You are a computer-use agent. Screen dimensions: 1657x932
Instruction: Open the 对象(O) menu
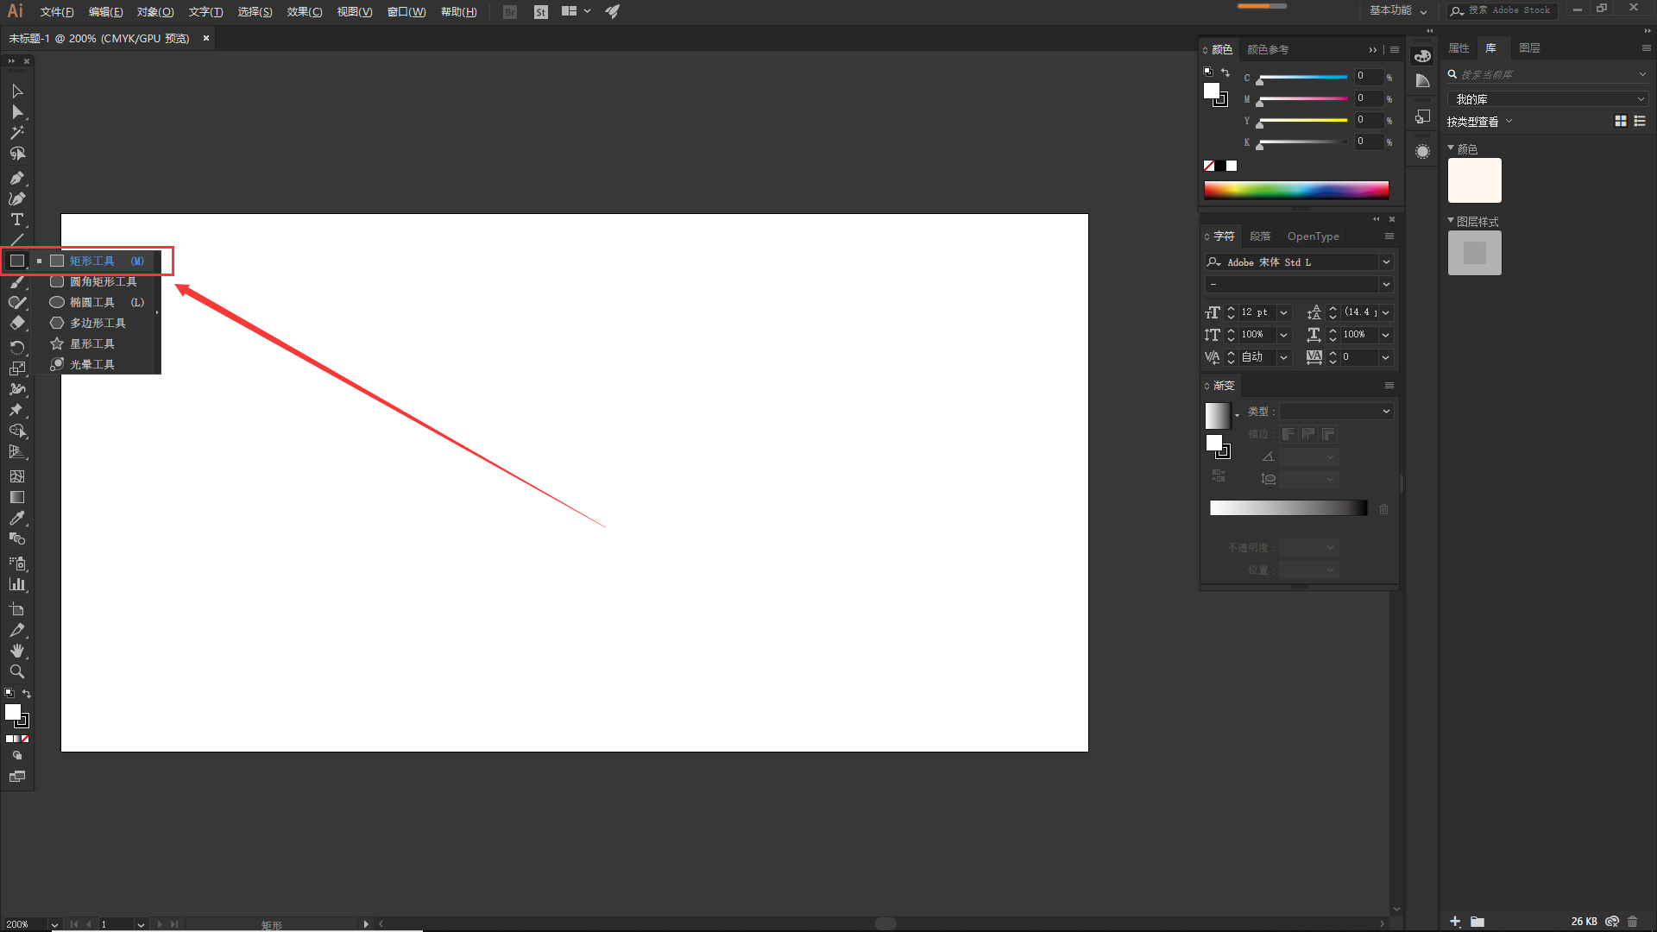pyautogui.click(x=155, y=12)
